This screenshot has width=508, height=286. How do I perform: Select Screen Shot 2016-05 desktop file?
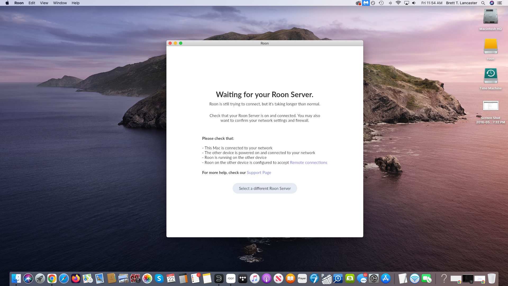[x=491, y=112]
